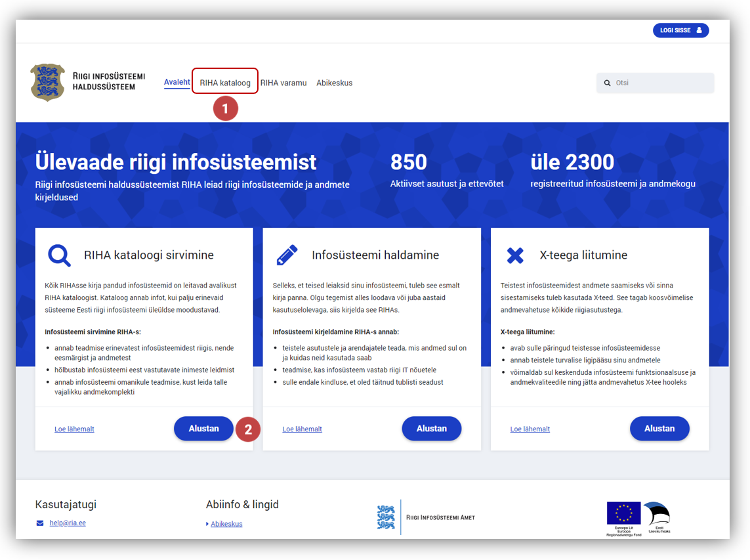Click into the Otsi search field
This screenshot has height=560, width=750.
659,83
